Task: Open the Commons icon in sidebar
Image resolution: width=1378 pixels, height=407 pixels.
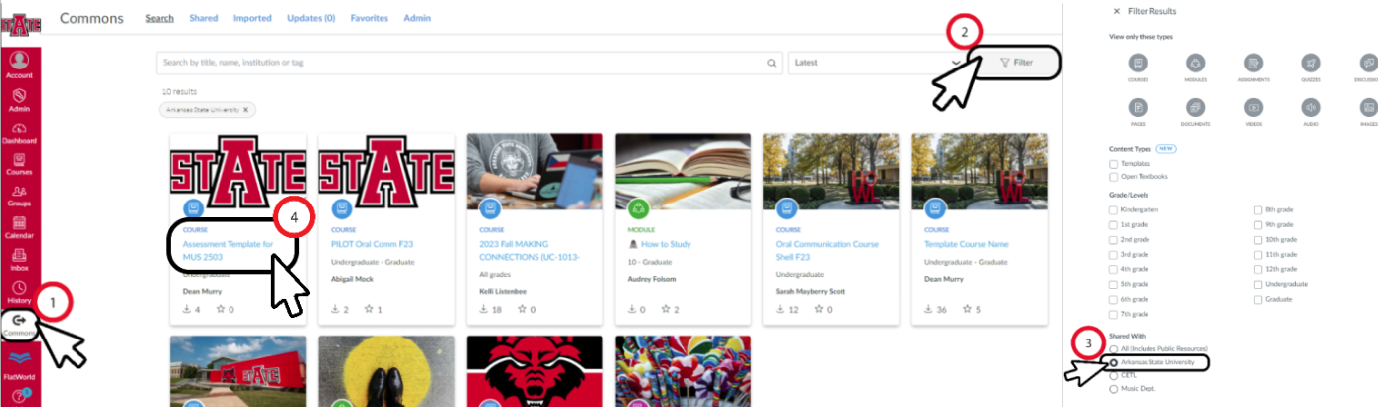Action: pyautogui.click(x=20, y=325)
